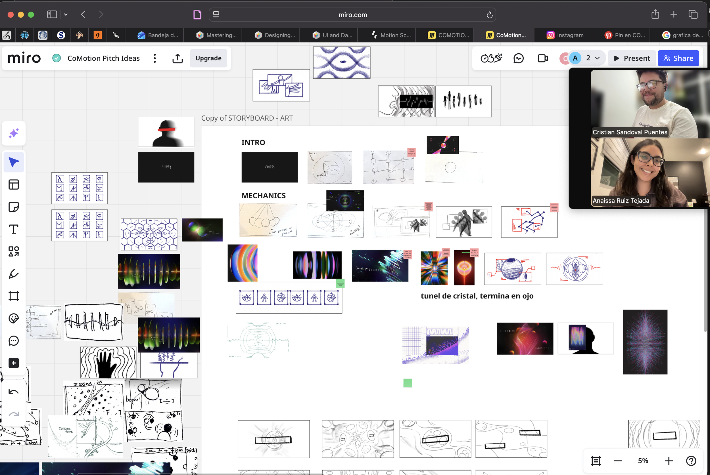Select the Text tool
This screenshot has width=710, height=475.
click(14, 229)
